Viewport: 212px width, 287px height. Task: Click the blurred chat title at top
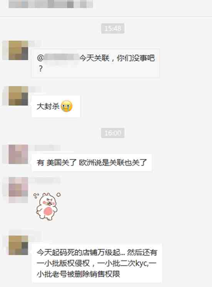[51, 4]
